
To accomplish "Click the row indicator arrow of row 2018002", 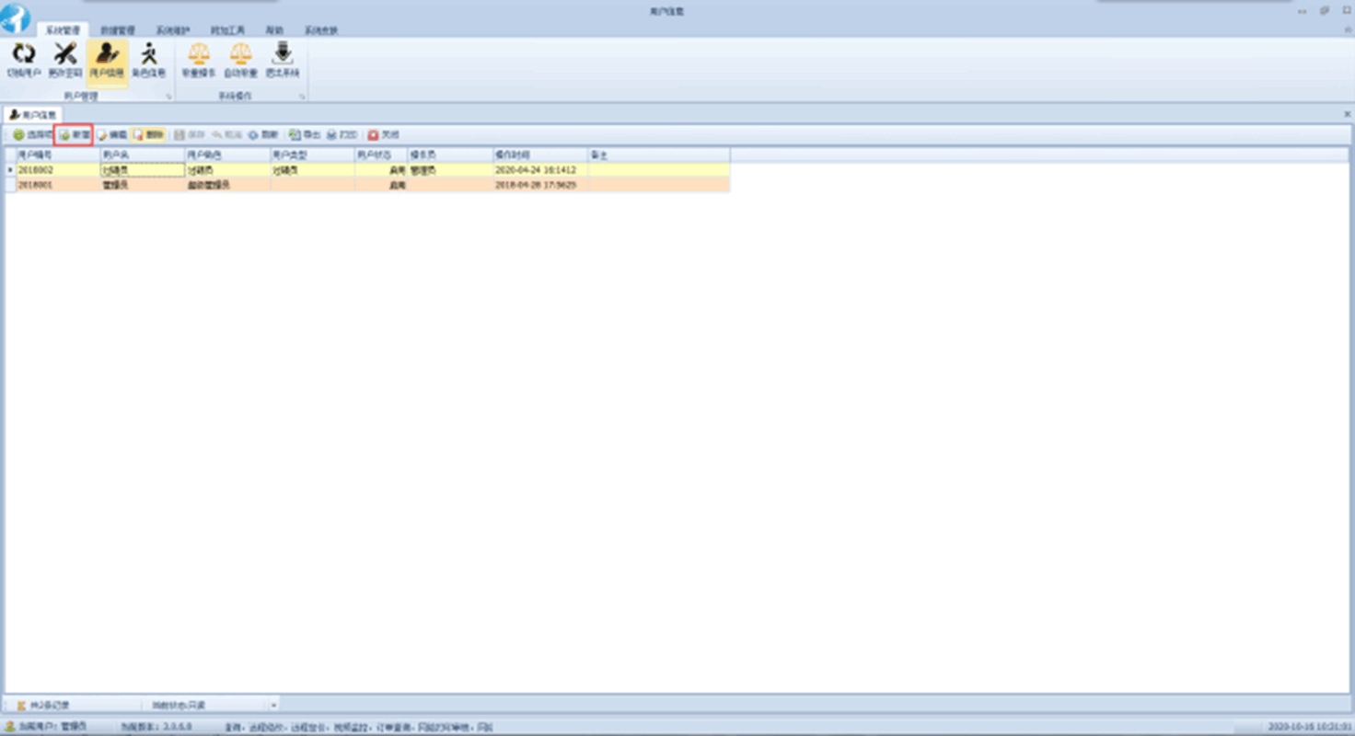I will [x=10, y=170].
